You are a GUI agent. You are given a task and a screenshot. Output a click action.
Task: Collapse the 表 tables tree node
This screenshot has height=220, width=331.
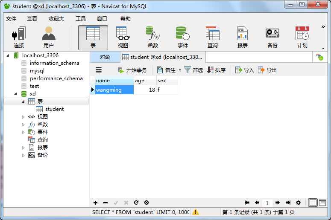[23, 101]
